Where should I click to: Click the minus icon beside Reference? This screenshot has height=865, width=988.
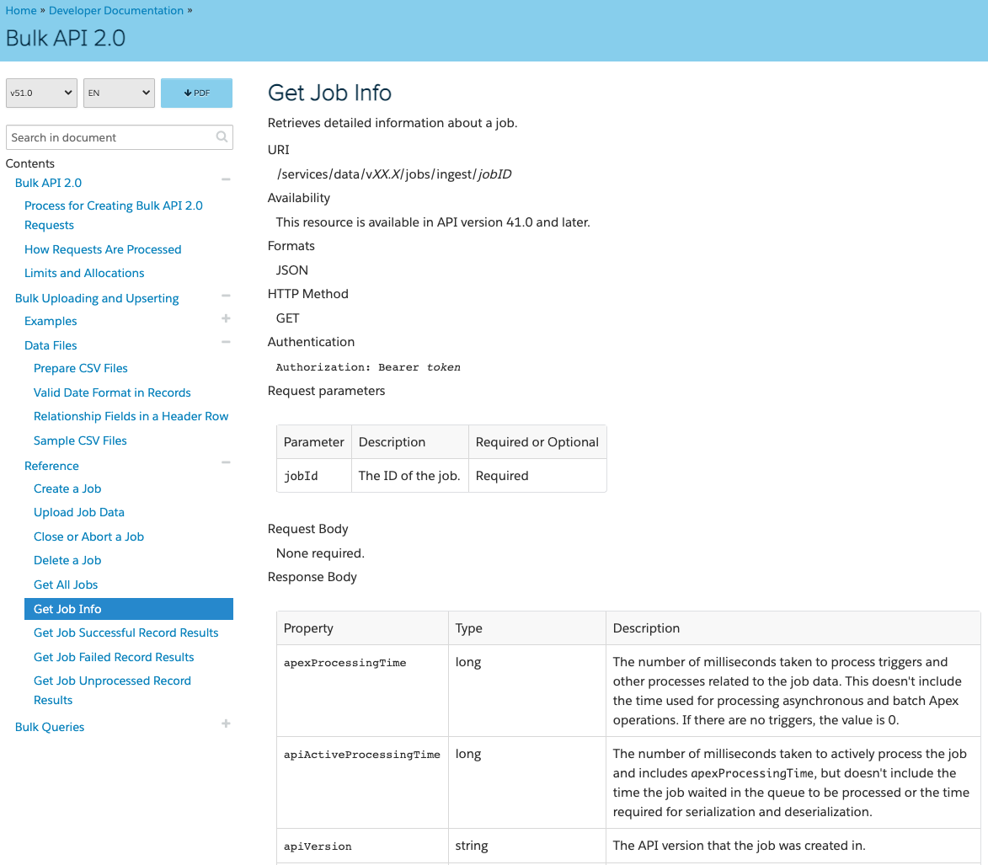point(226,462)
